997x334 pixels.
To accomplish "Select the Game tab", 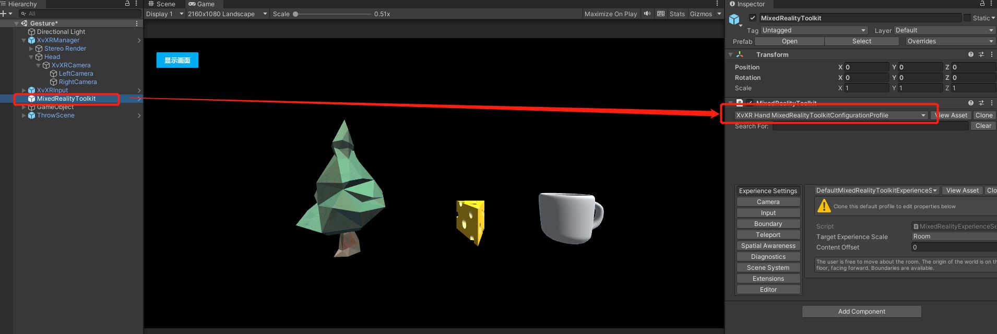I will pyautogui.click(x=201, y=4).
